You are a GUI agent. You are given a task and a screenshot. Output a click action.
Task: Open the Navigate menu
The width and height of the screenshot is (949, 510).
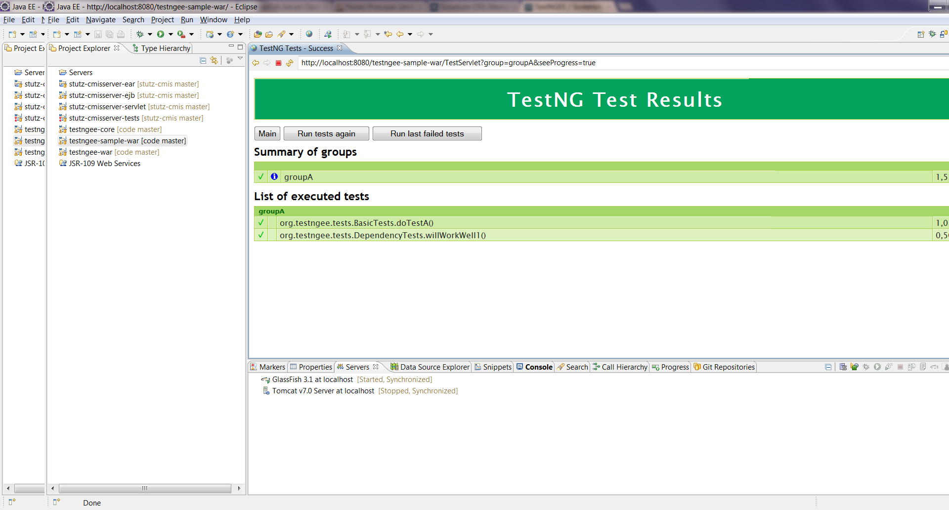coord(101,20)
